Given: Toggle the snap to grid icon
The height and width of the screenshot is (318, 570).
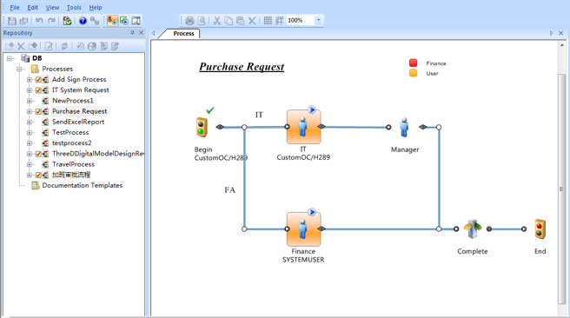Looking at the screenshot, I should [279, 21].
